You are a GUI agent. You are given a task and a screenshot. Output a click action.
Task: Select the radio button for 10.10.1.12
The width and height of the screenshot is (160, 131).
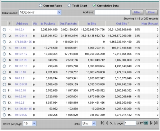[x=4, y=54]
